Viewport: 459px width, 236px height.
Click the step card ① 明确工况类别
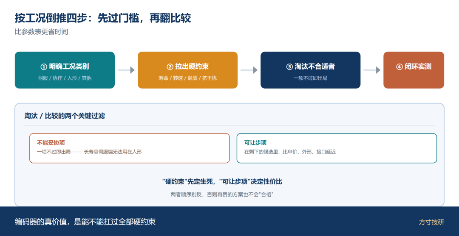(x=65, y=70)
